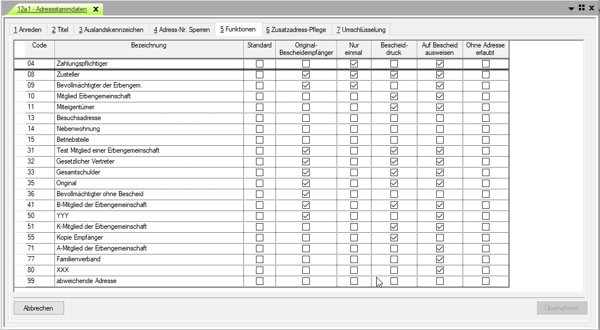
Task: Select the Adress-Nr. Sperren tab
Action: (181, 30)
